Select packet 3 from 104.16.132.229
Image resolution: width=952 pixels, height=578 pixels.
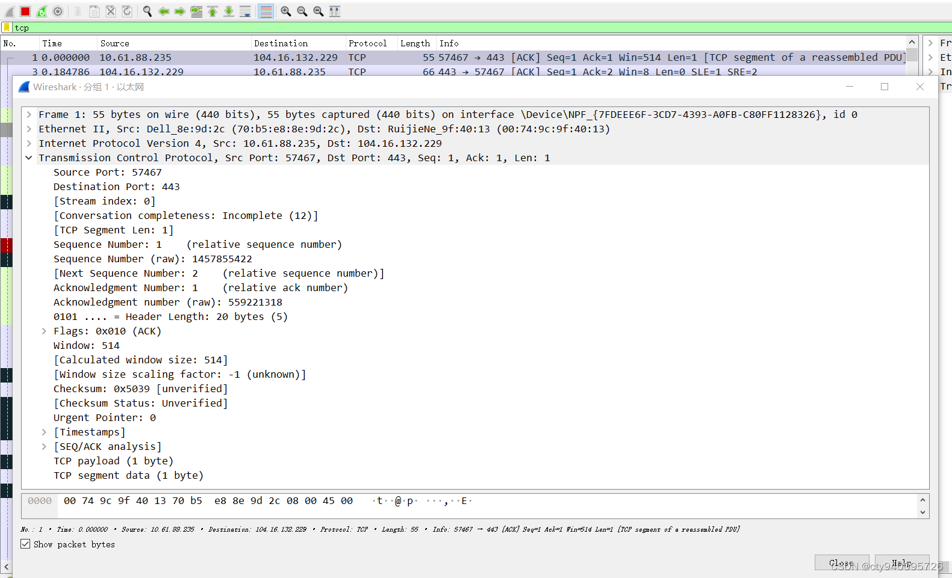(453, 72)
